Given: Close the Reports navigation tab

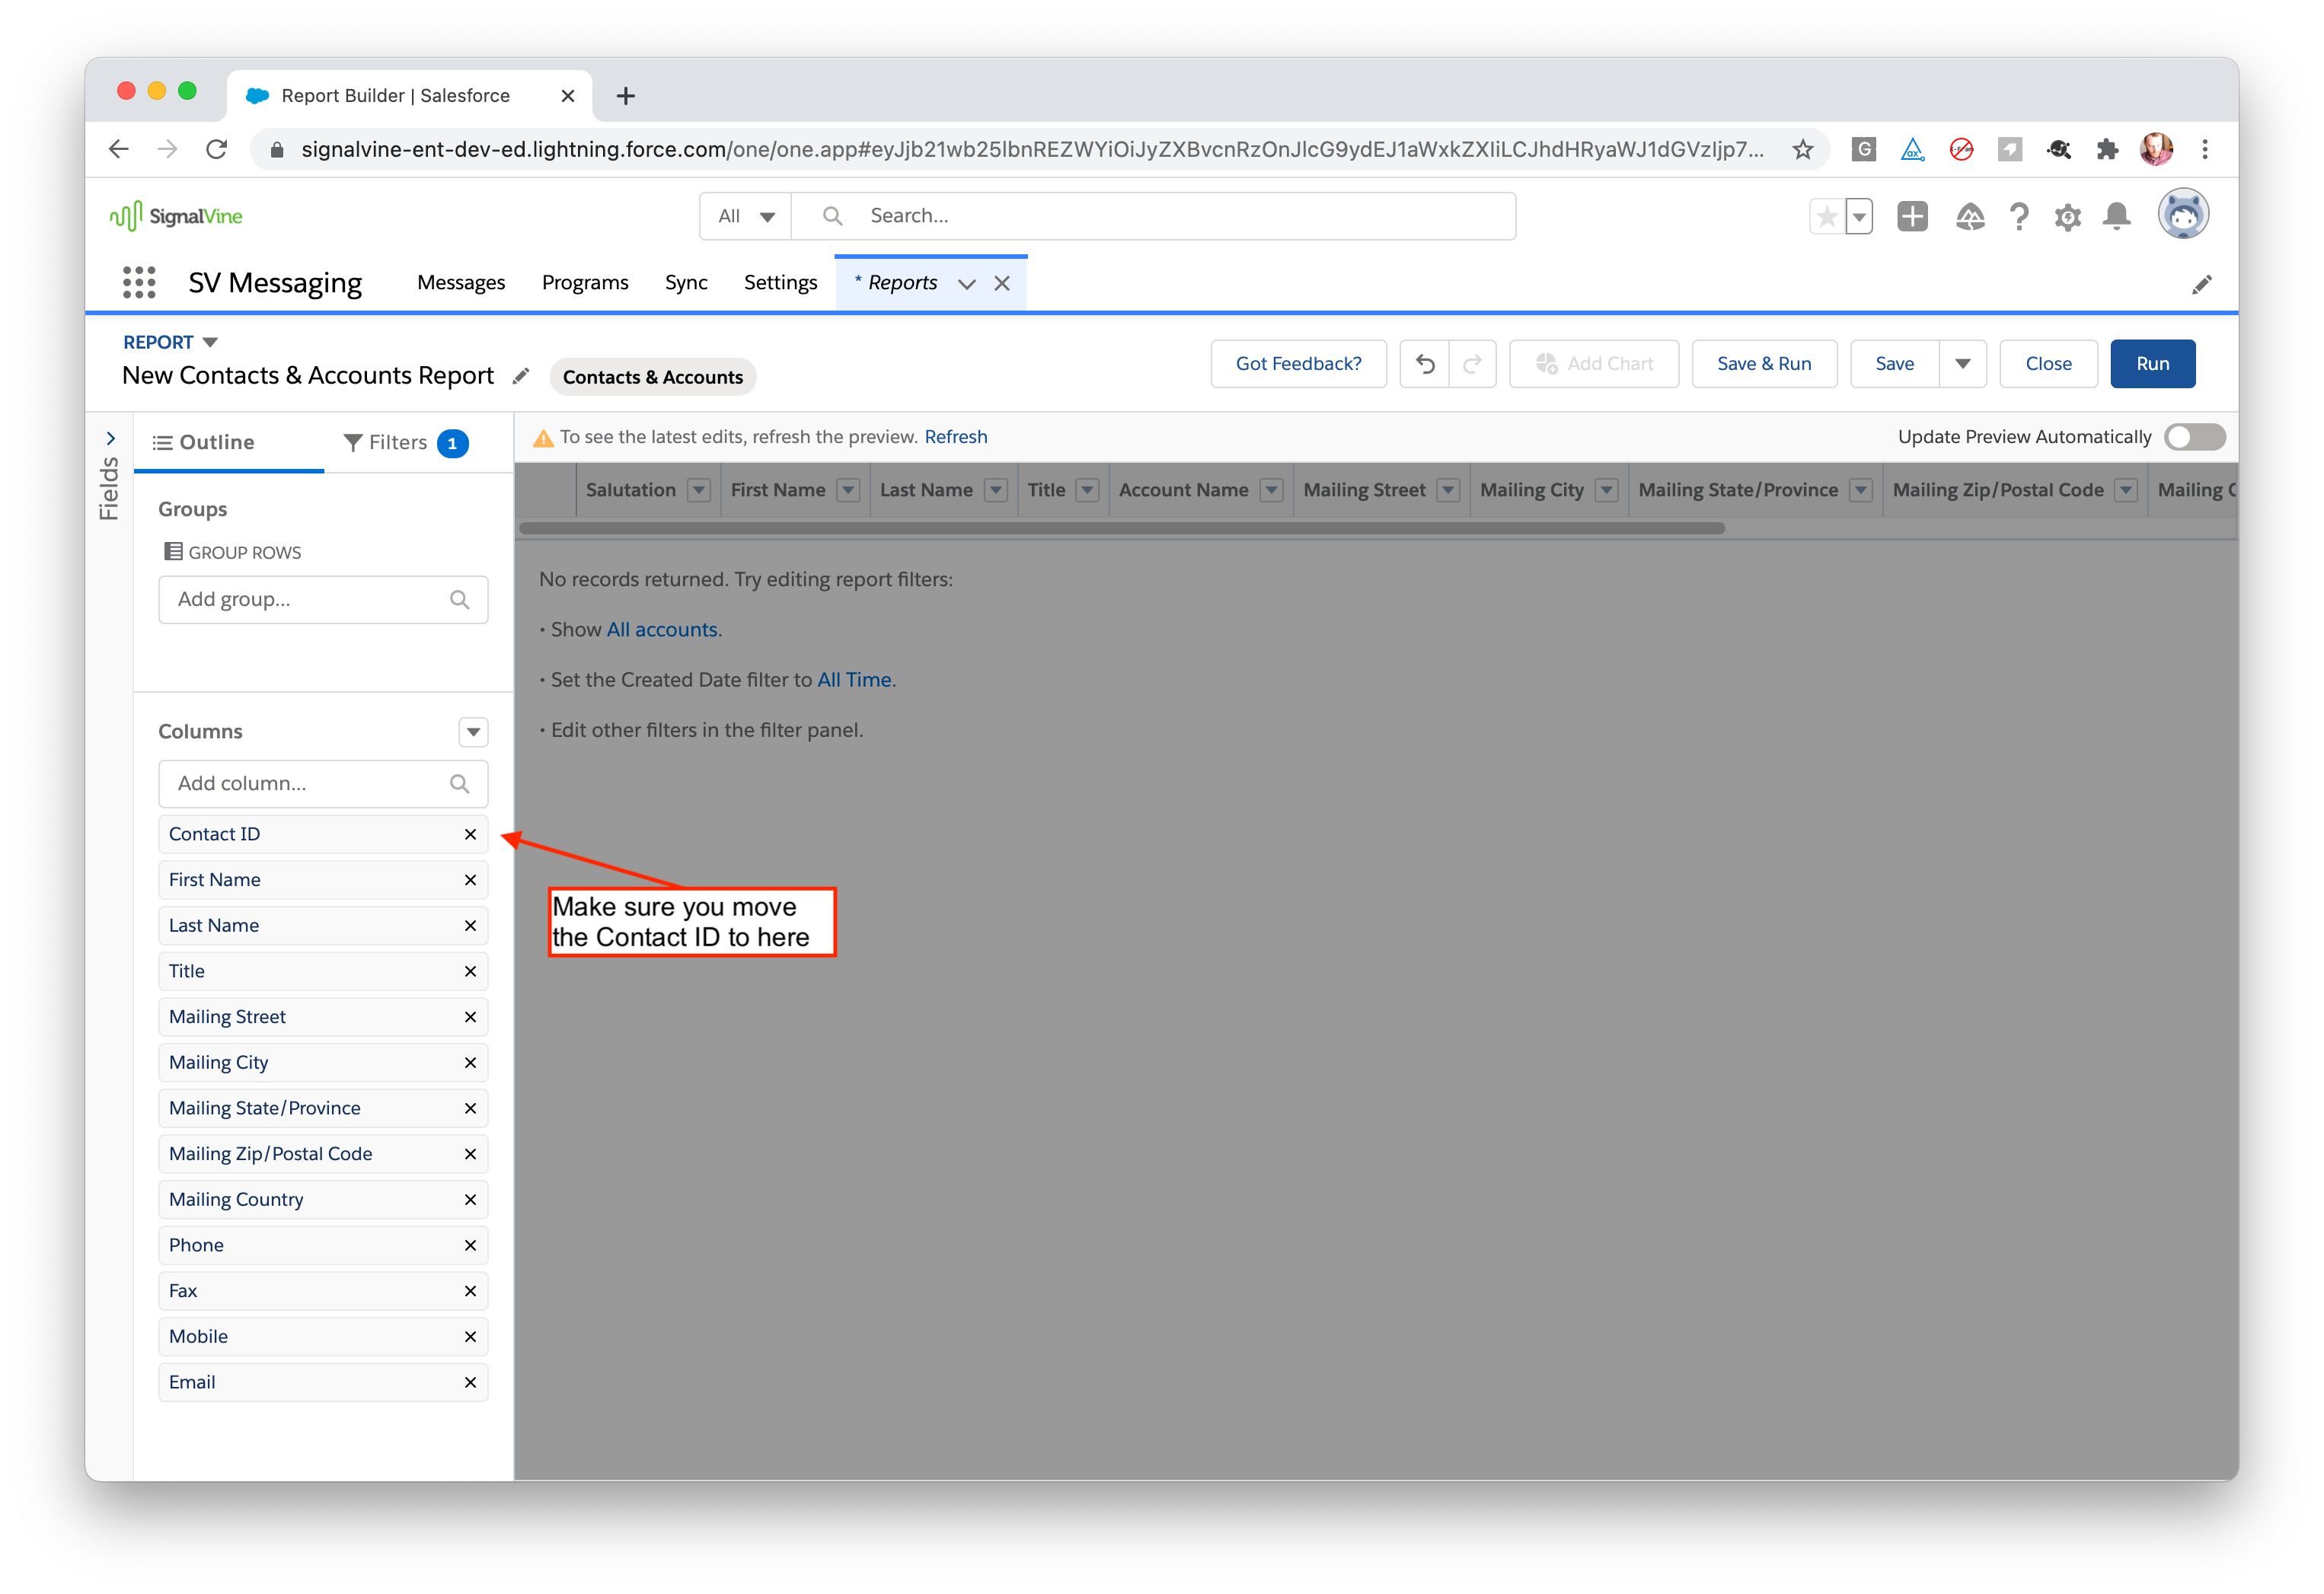Looking at the screenshot, I should pyautogui.click(x=1002, y=284).
